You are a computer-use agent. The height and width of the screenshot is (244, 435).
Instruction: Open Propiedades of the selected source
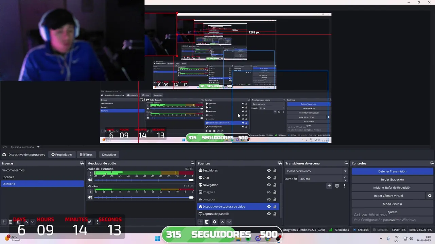62,155
